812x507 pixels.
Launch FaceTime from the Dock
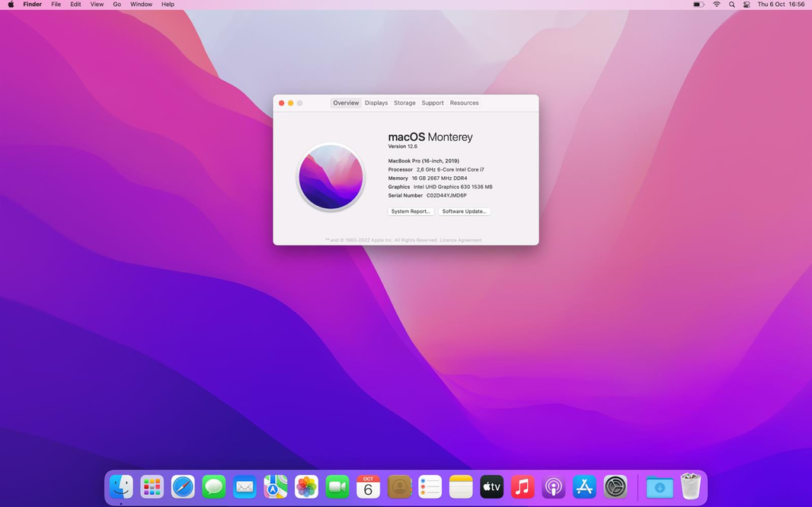(x=337, y=486)
